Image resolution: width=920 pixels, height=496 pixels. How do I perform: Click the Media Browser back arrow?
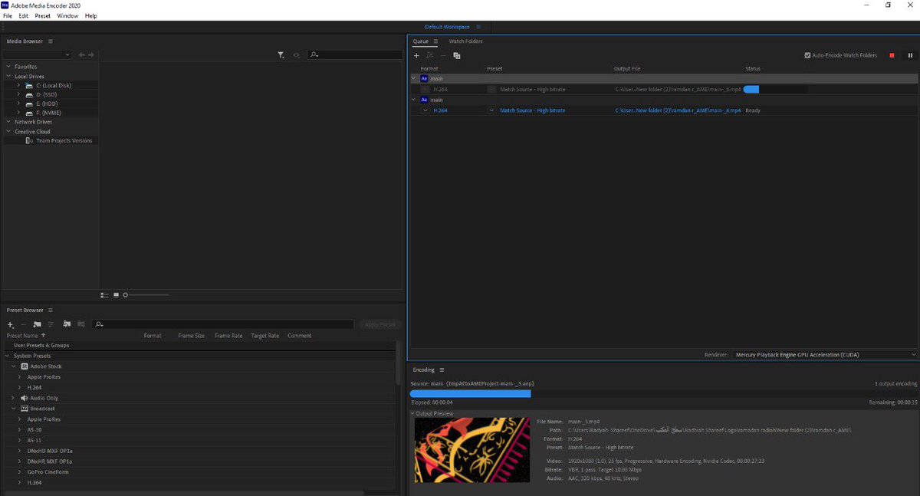click(x=81, y=55)
